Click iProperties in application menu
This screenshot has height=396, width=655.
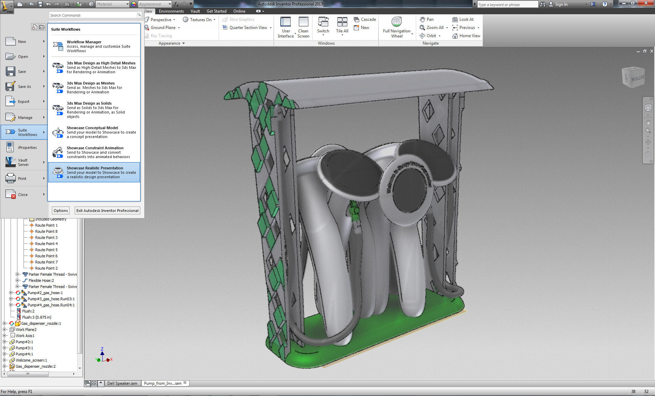(25, 148)
